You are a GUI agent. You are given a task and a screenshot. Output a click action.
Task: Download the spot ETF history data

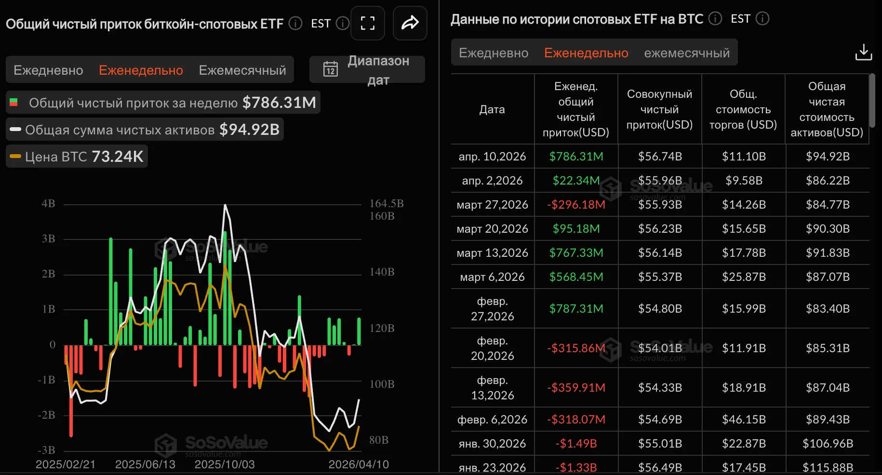(864, 52)
